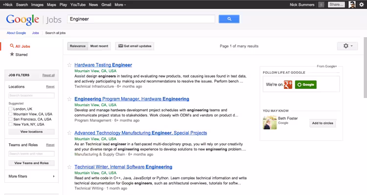Screen dimensions: 367x195
Task: Click the Google+ red logo icon
Action: pyautogui.click(x=288, y=84)
